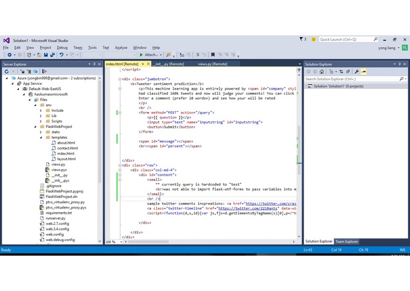Screen dimensions: 410x291
Task: Select FlaskWebProject.sln in the file tree
Action: 61,197
